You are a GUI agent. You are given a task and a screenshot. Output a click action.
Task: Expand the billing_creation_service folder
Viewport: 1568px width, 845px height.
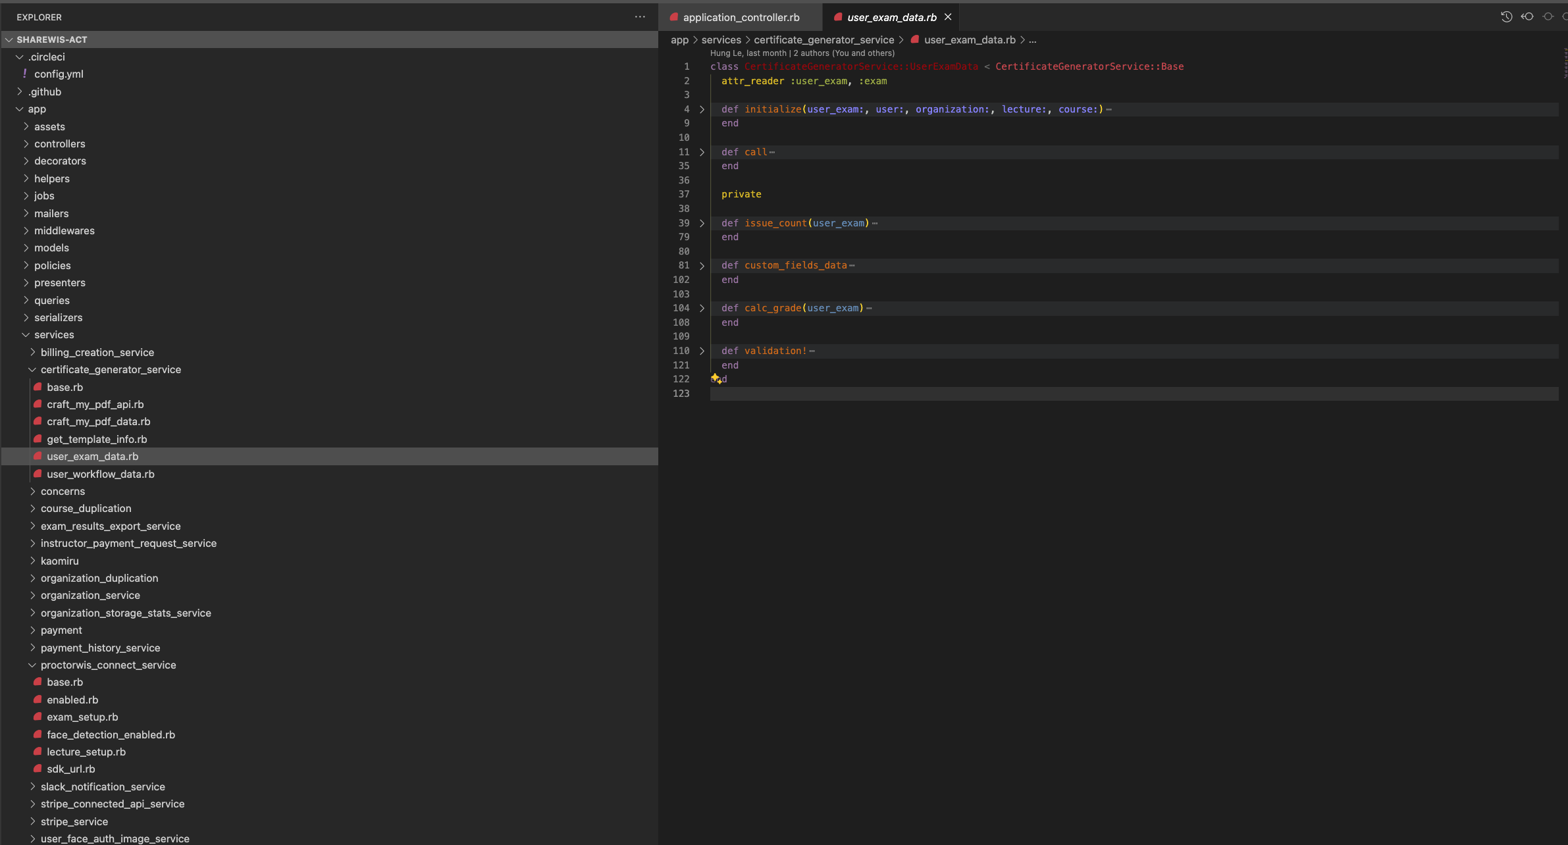point(329,352)
